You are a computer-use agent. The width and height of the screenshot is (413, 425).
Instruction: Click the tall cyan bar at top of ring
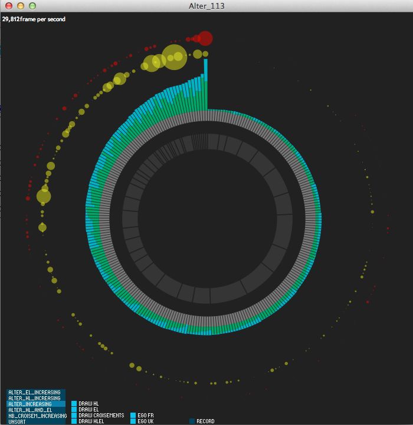pyautogui.click(x=206, y=71)
